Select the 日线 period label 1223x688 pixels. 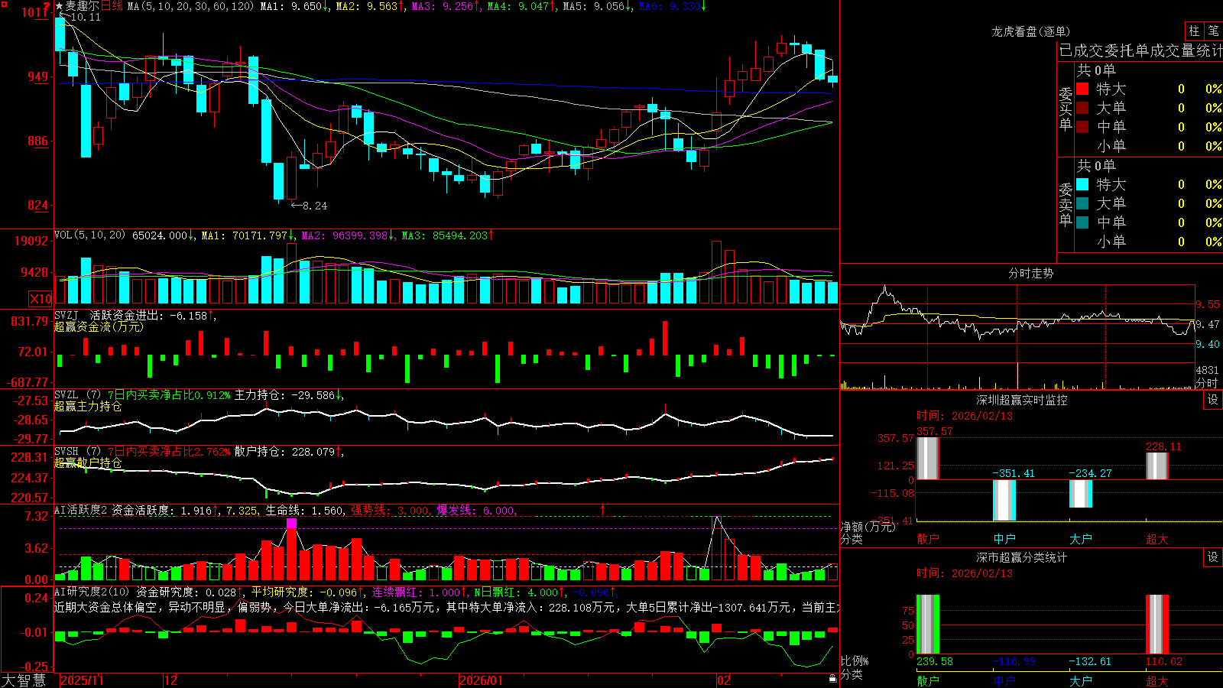112,6
